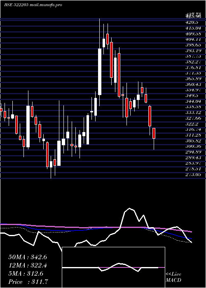The width and height of the screenshot is (206, 288).
Task: Click the 344.04 price axis label
Action: pos(193,101)
